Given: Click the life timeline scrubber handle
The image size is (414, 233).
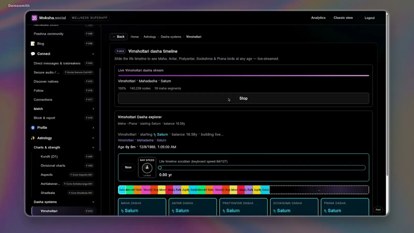Looking at the screenshot, I should click(x=160, y=168).
